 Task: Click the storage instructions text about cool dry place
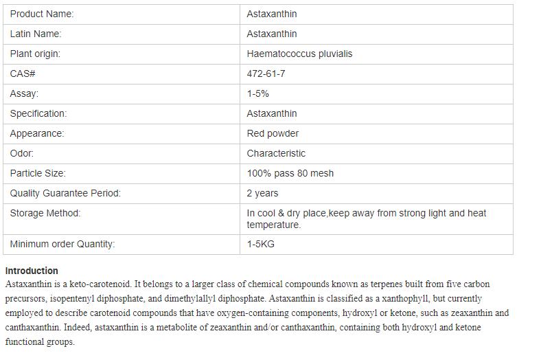pyautogui.click(x=366, y=218)
